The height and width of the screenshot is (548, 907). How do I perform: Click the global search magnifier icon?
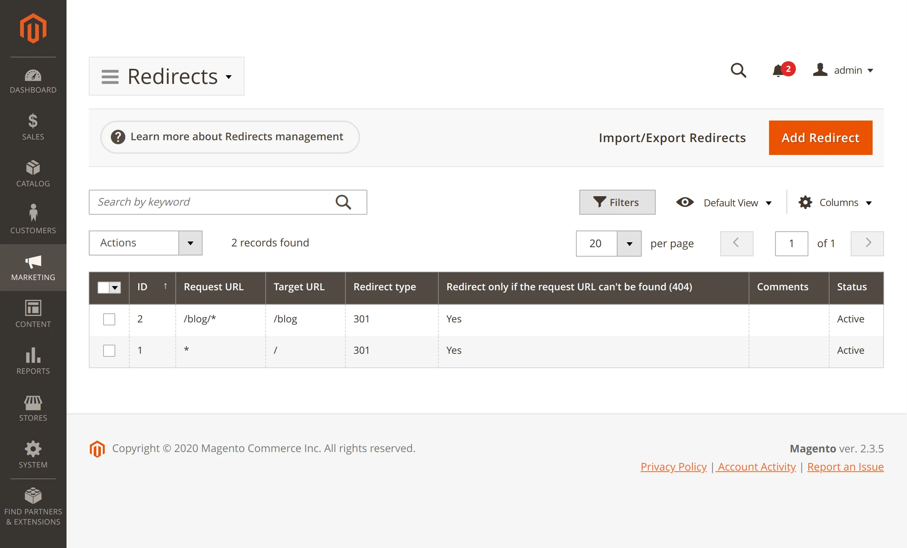[x=738, y=71]
